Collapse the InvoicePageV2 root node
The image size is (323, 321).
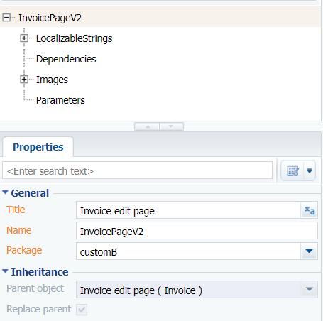(x=6, y=18)
